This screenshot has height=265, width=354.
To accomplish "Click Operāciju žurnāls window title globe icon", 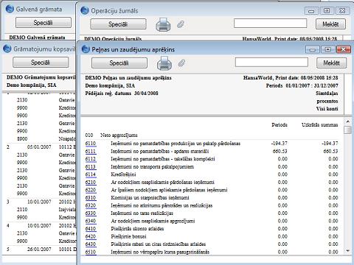I will 85,10.
